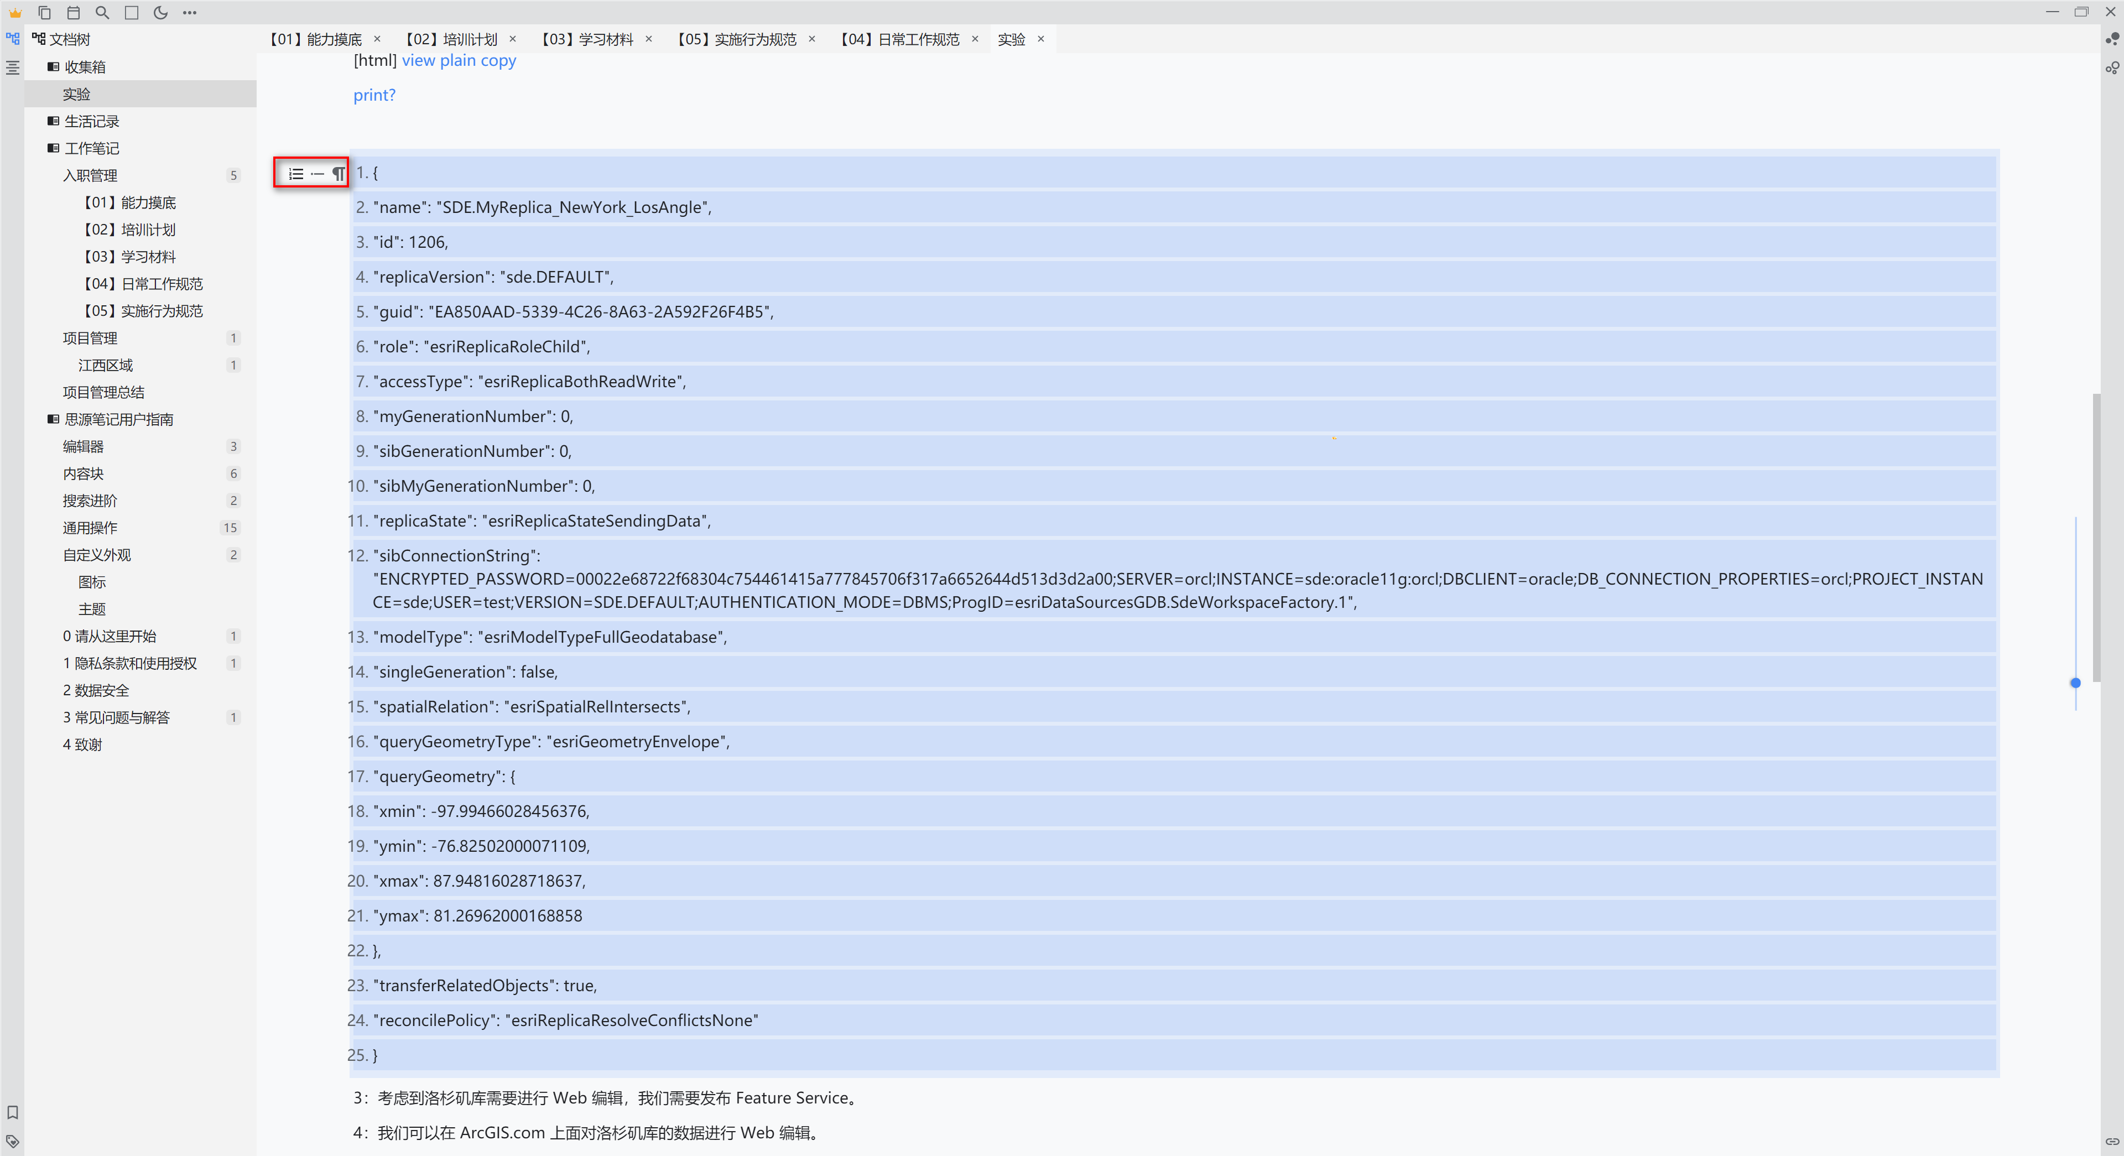Click the paragraph block icon

point(338,174)
